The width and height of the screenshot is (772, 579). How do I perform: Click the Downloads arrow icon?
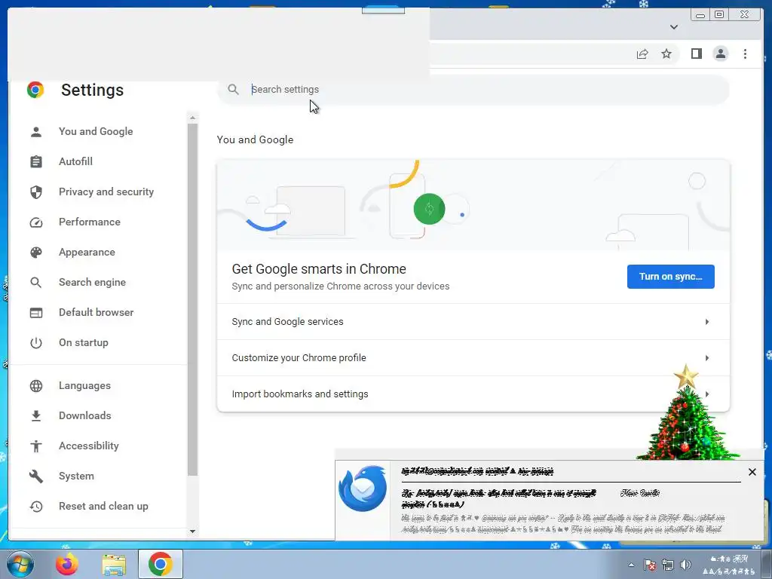click(36, 416)
